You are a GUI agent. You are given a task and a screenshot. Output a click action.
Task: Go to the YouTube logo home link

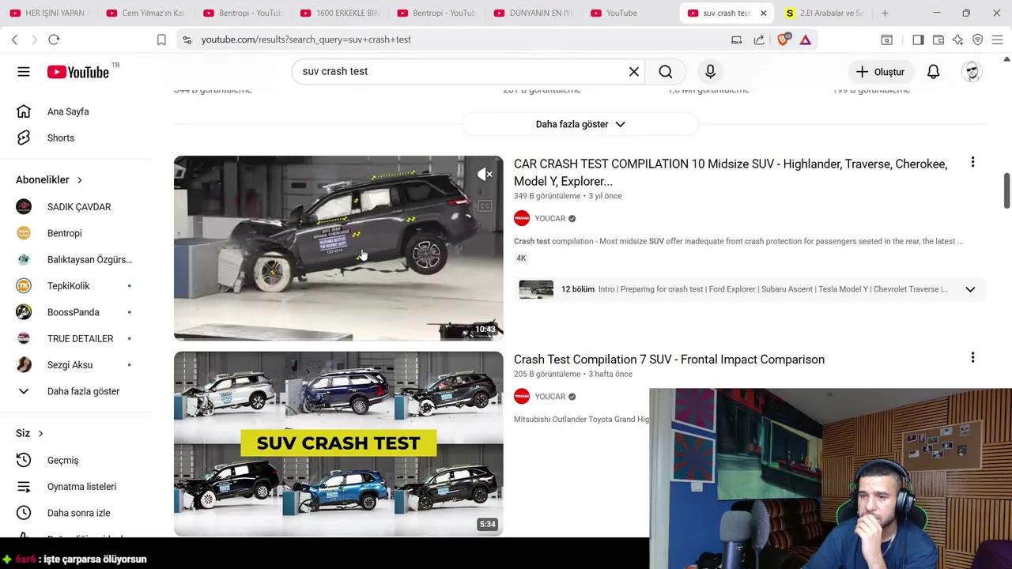[77, 72]
